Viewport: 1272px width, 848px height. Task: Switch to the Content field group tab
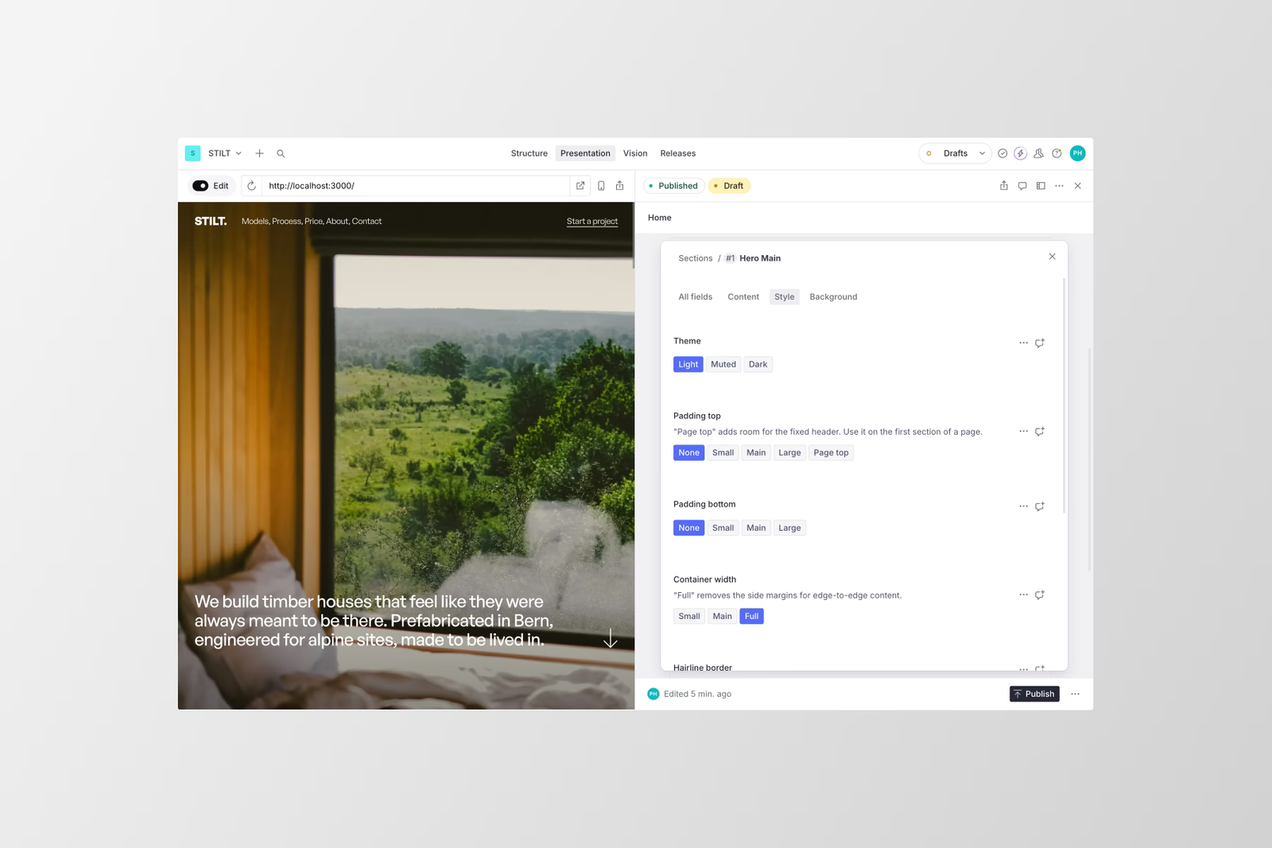(x=743, y=297)
